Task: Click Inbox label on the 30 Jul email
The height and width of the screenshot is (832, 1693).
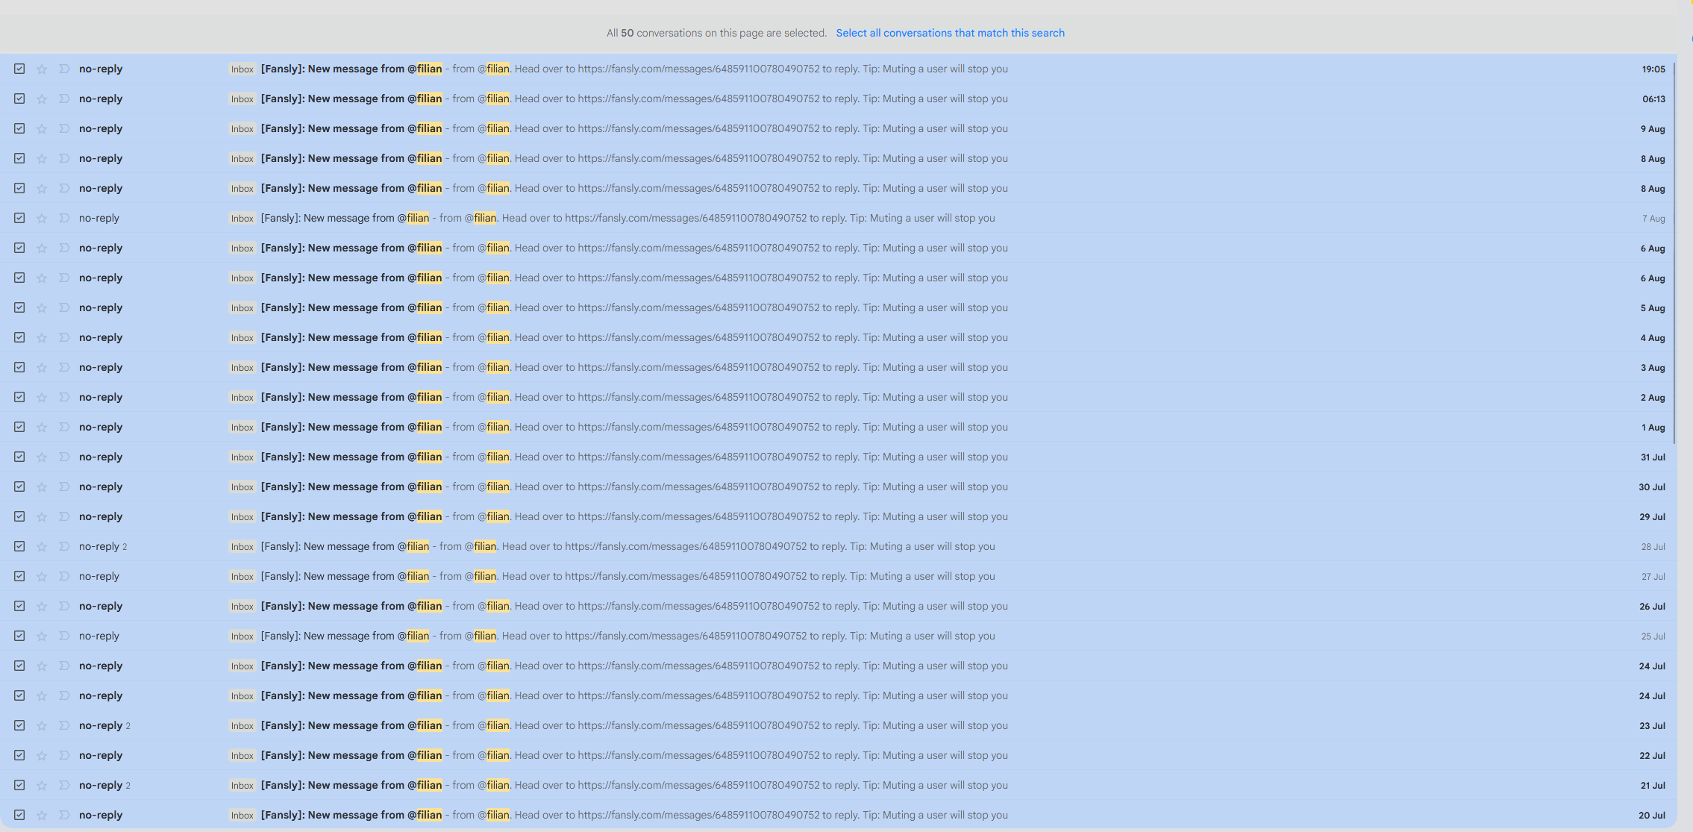Action: point(242,487)
